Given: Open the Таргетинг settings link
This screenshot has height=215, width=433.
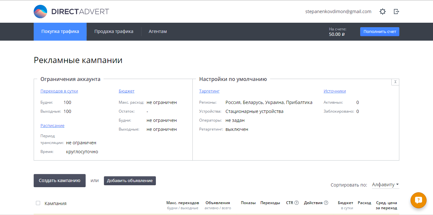Looking at the screenshot, I should 209,91.
